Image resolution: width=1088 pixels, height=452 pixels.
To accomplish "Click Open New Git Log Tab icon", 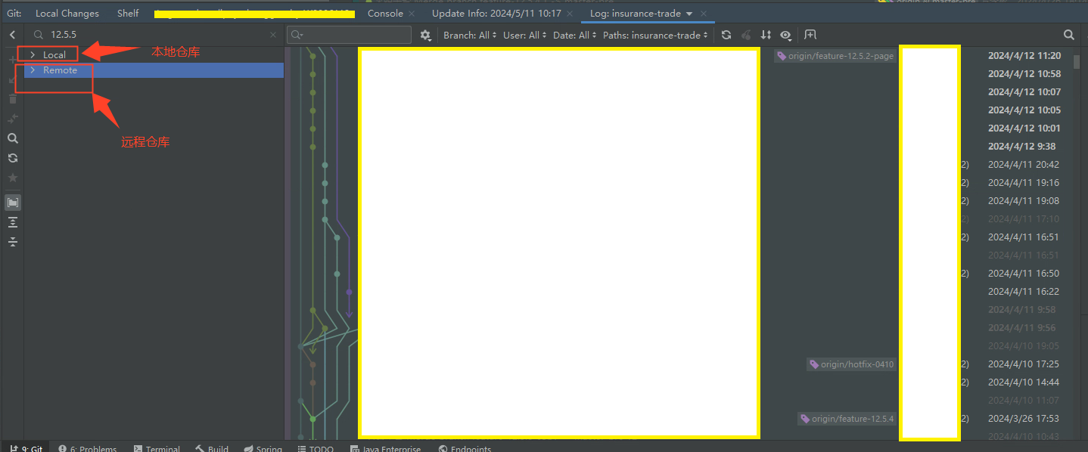I will pyautogui.click(x=810, y=35).
